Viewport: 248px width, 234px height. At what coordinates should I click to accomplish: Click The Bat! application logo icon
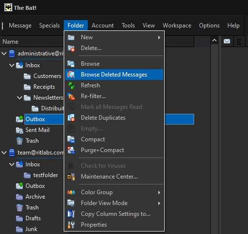point(8,7)
